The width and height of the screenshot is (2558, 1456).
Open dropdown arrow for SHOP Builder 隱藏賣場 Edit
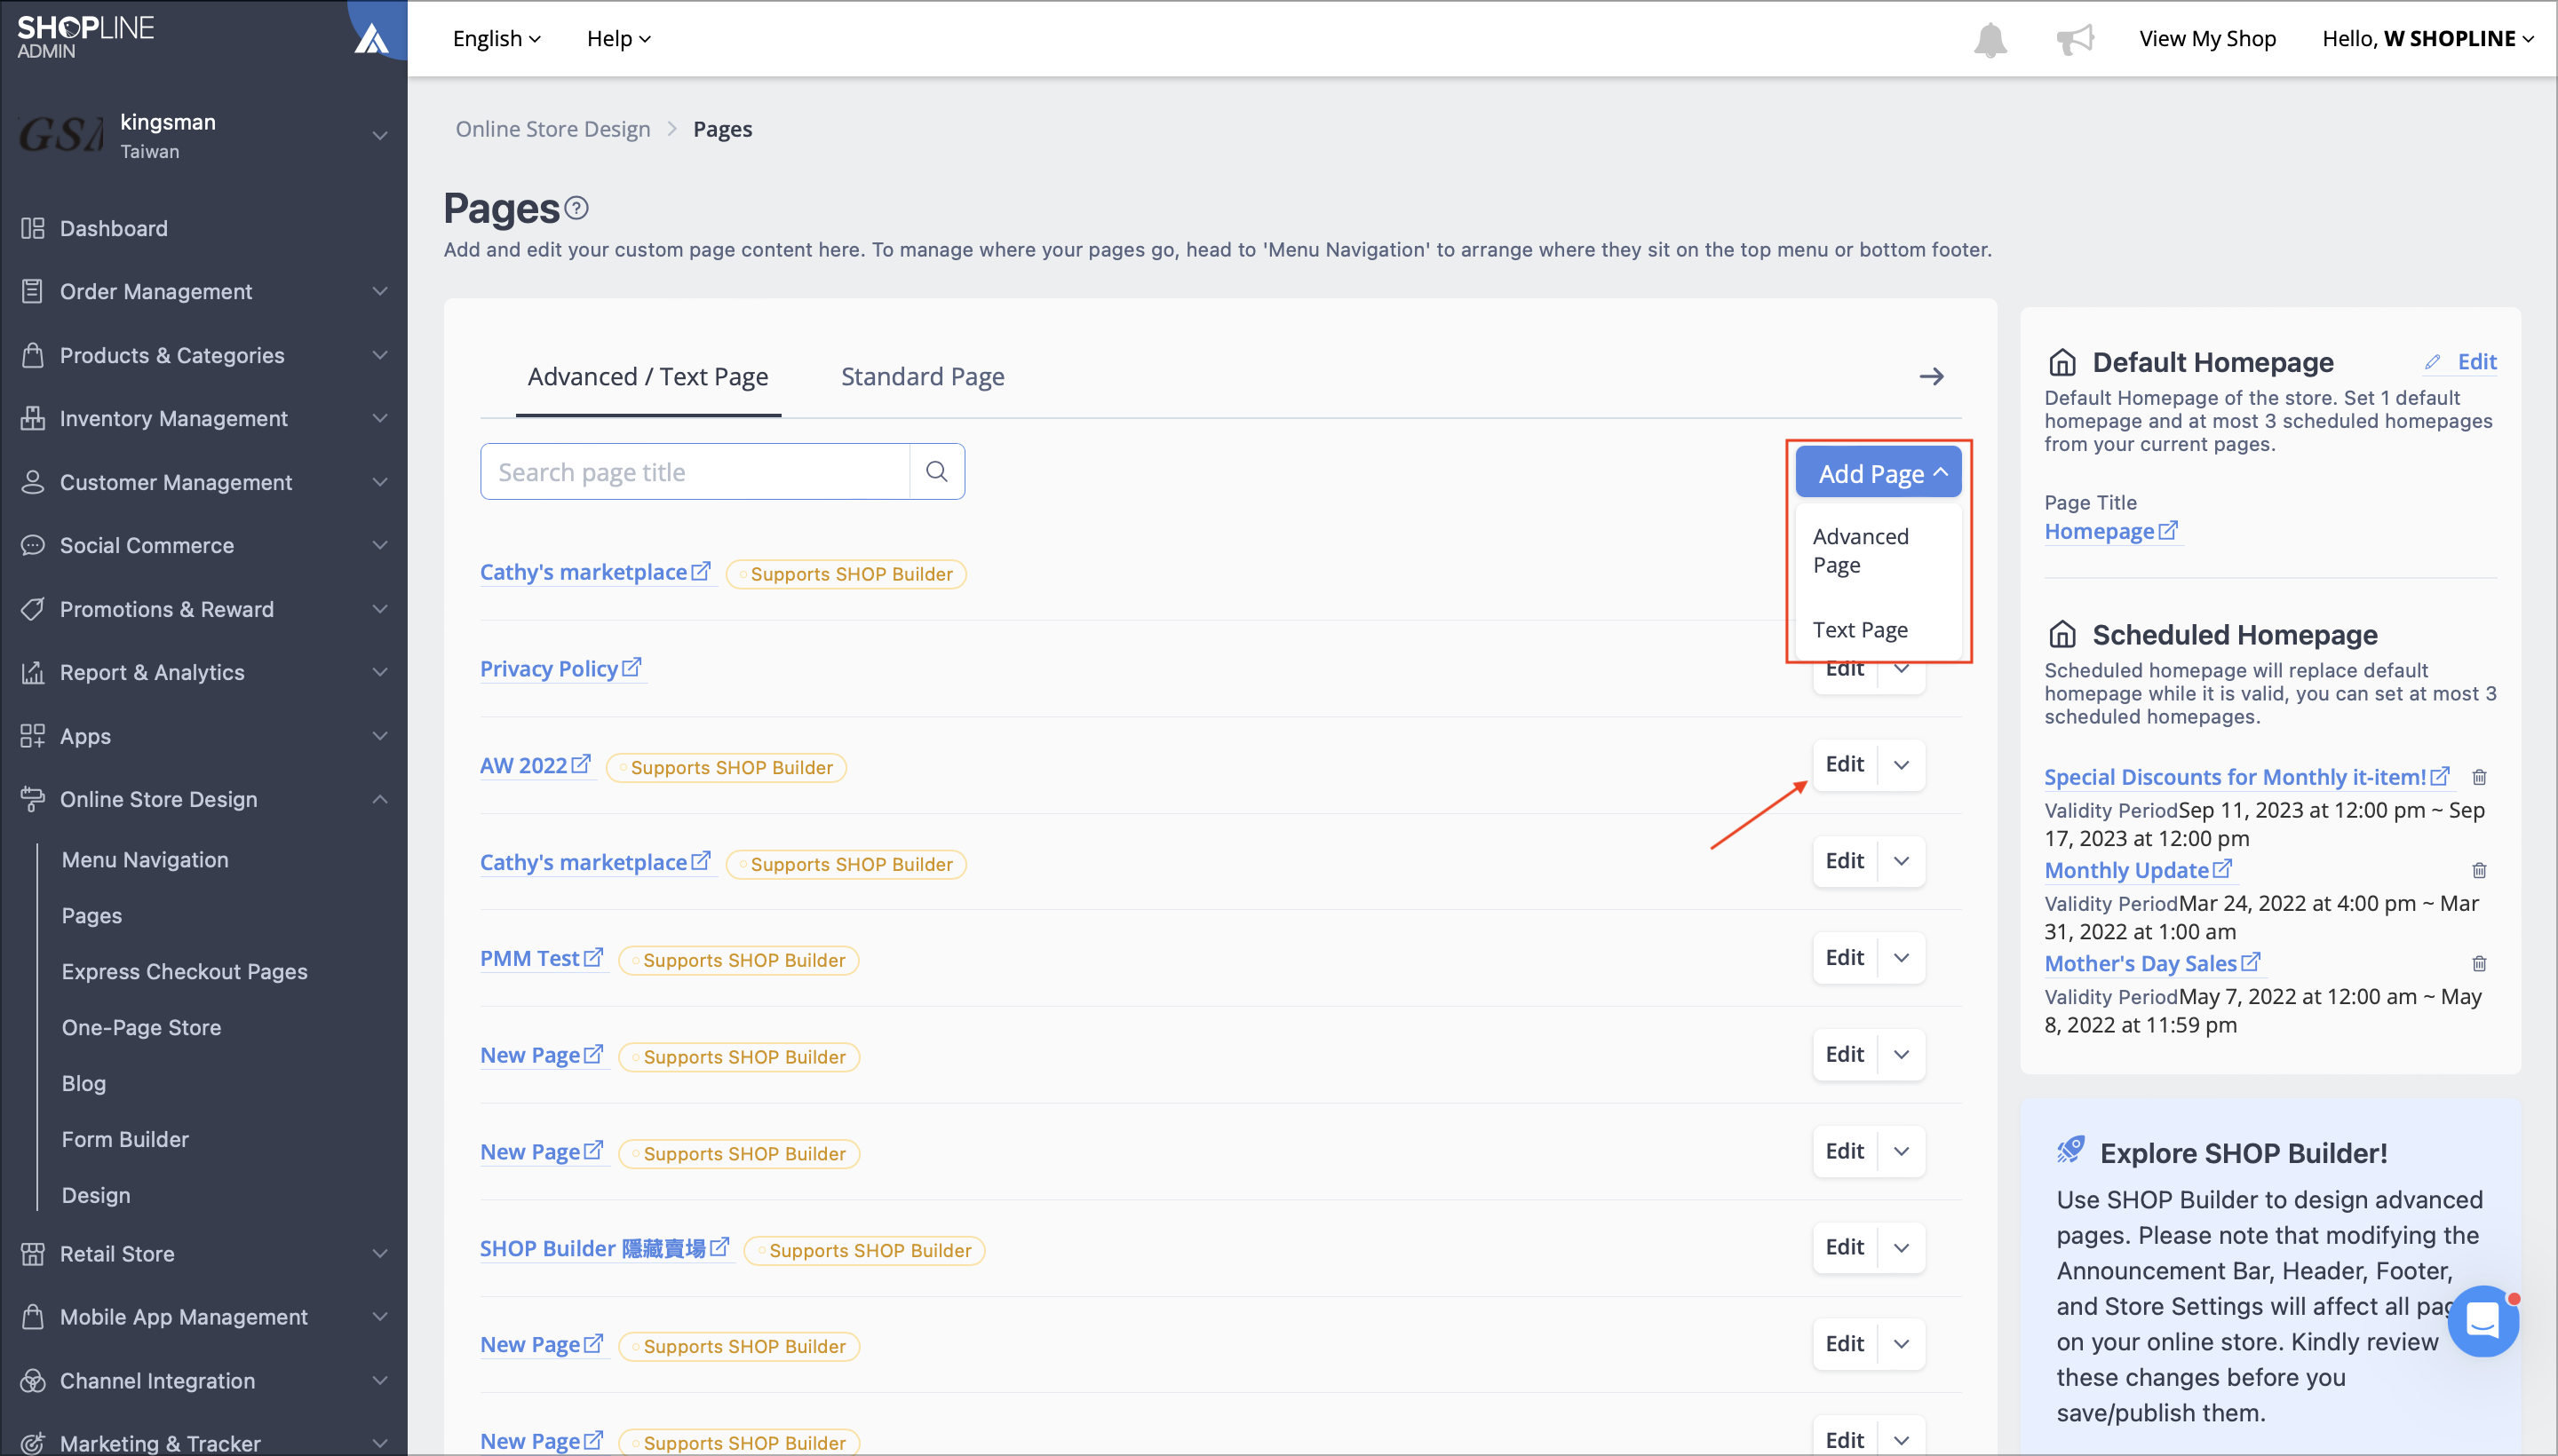point(1901,1247)
